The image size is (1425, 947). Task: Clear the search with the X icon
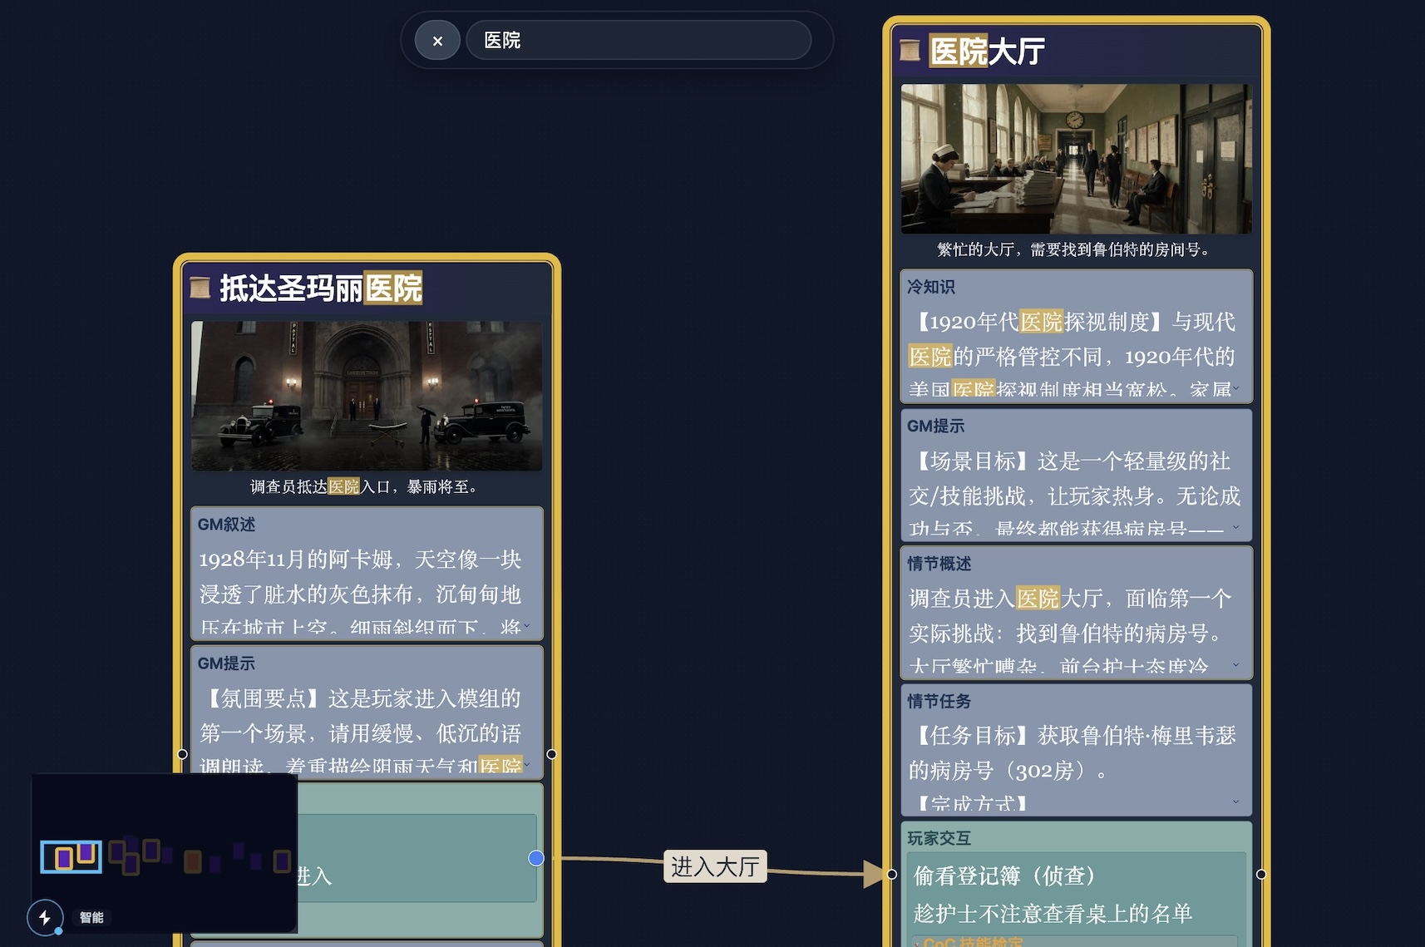pyautogui.click(x=437, y=40)
